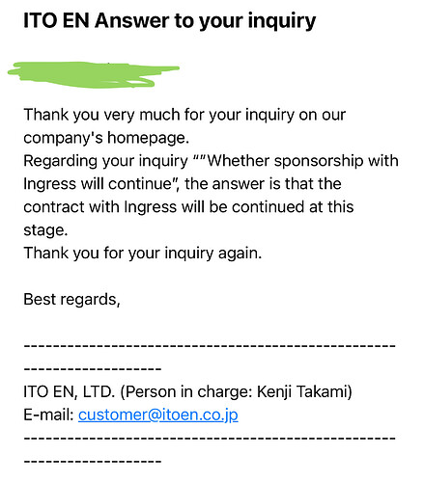Click the "E-mail:" label
424x482 pixels.
coord(48,415)
